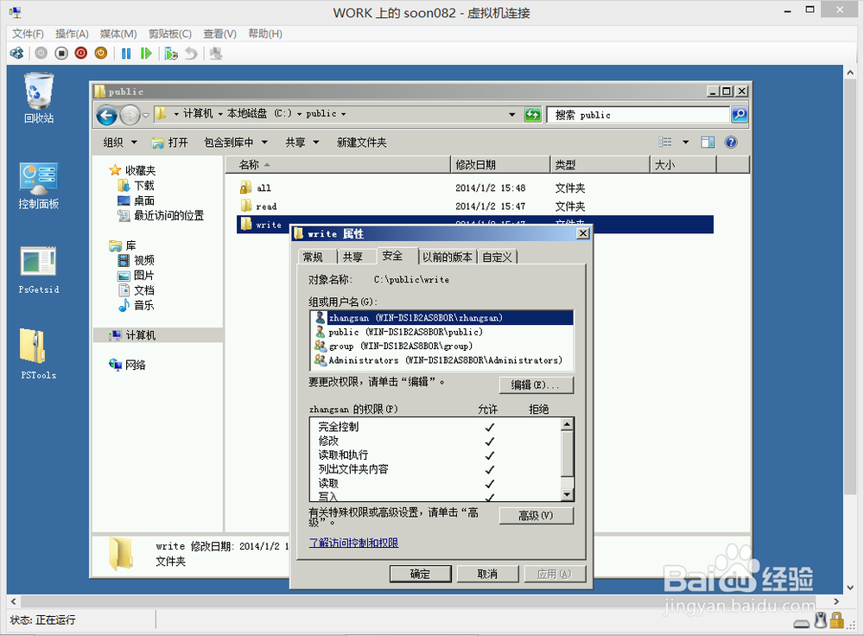Click the 高级(V) button
864x636 pixels.
click(x=537, y=515)
